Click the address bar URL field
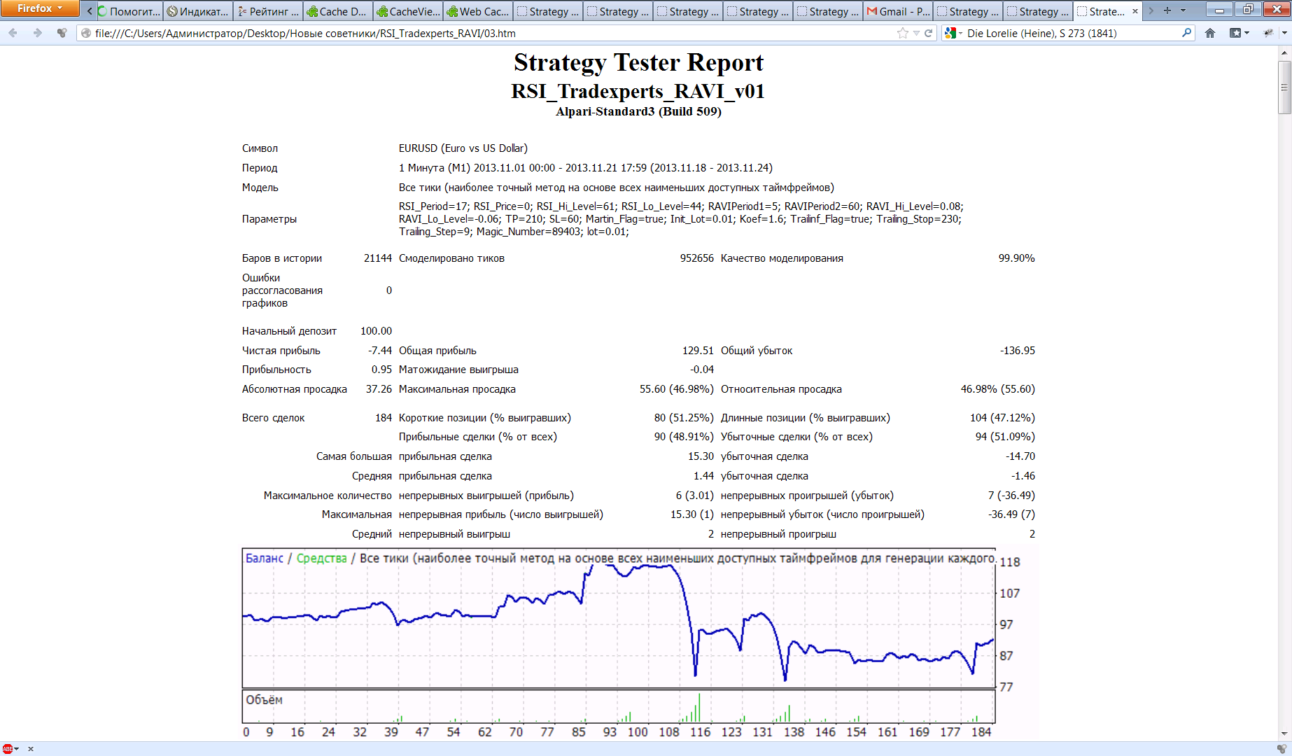1292x756 pixels. [490, 33]
